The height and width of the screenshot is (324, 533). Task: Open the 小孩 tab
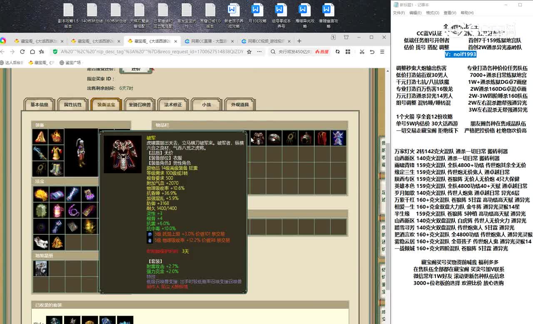click(x=207, y=105)
